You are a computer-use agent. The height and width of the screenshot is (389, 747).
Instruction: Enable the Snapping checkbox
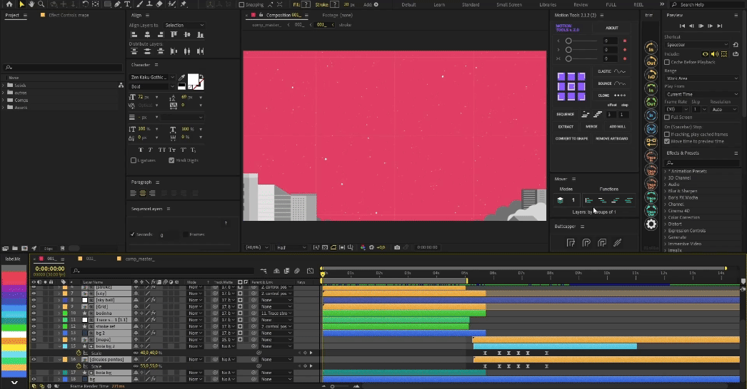[x=241, y=5]
